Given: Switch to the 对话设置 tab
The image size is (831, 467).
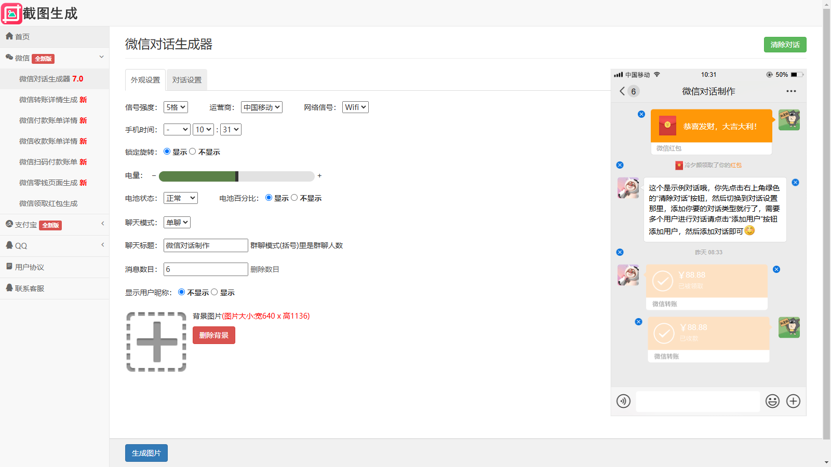Looking at the screenshot, I should (x=187, y=80).
